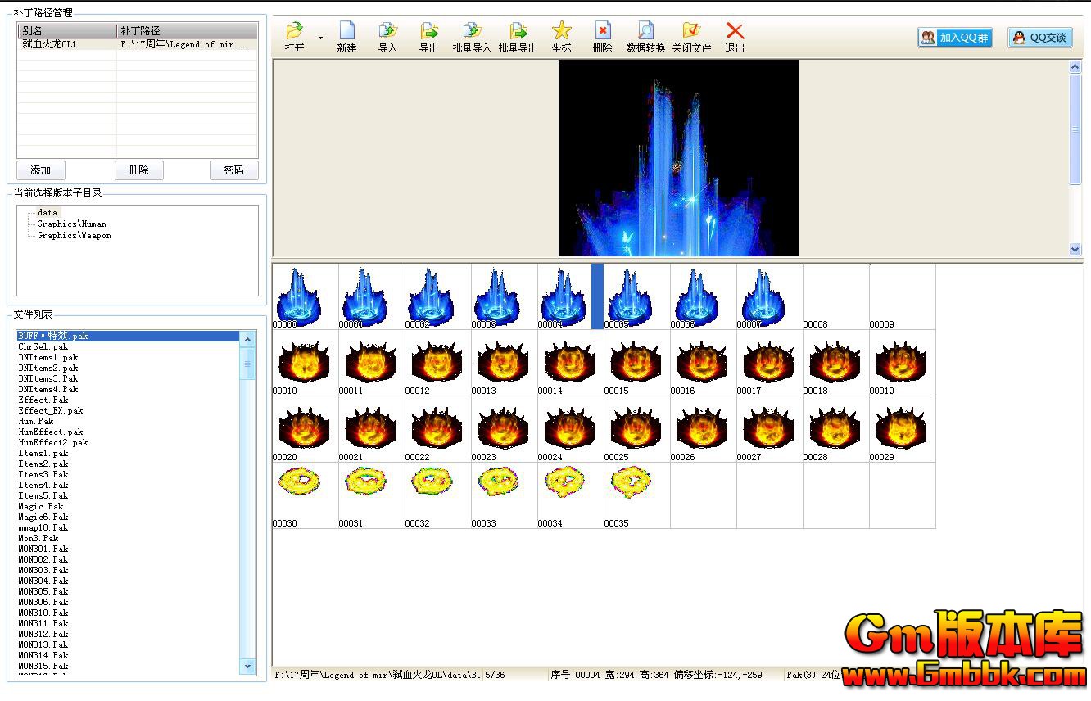Click the 补丁路径 column header

coord(187,31)
